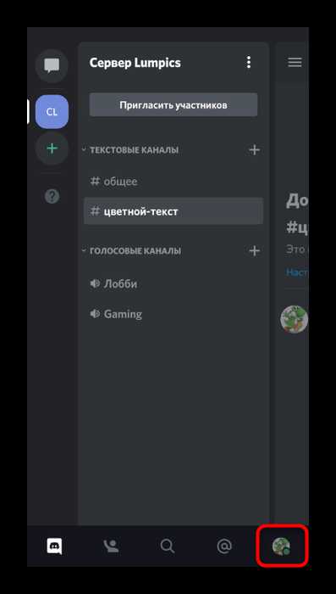Select the CL server icon
This screenshot has height=594, width=336.
point(52,112)
